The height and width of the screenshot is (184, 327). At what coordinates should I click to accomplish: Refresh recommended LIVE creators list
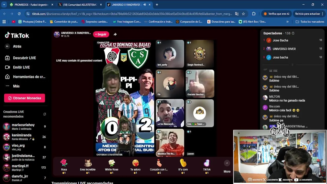pos(45,114)
